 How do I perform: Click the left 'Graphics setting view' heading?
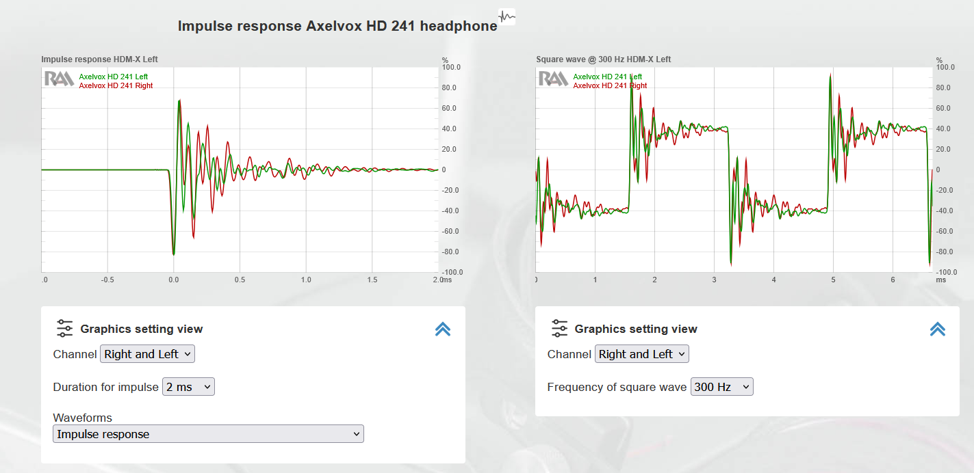pyautogui.click(x=142, y=329)
